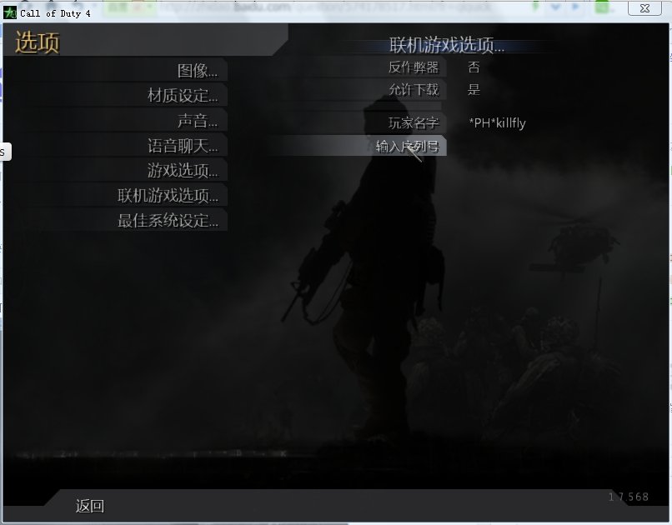Click the 选项 options heading
The image size is (672, 525).
point(37,42)
